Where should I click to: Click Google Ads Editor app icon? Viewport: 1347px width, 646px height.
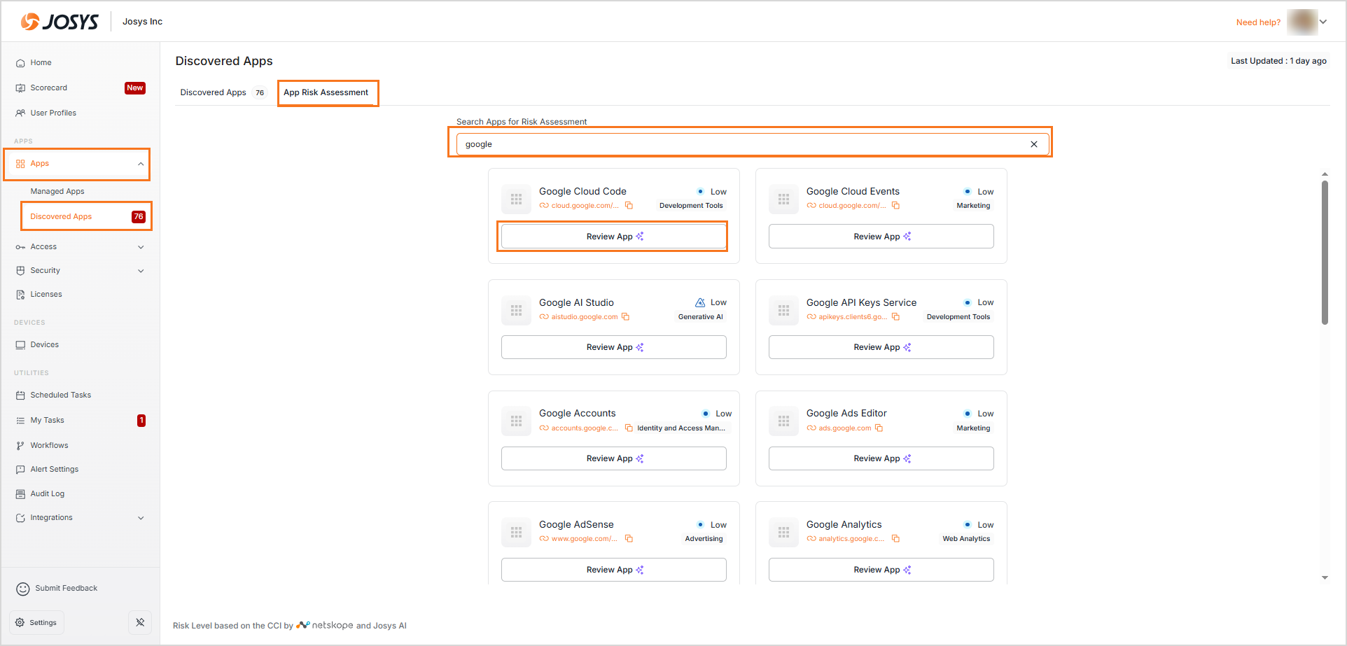point(783,421)
